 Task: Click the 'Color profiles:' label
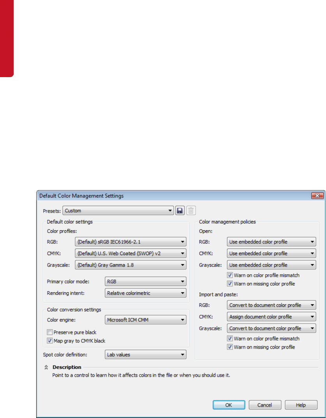(x=62, y=231)
